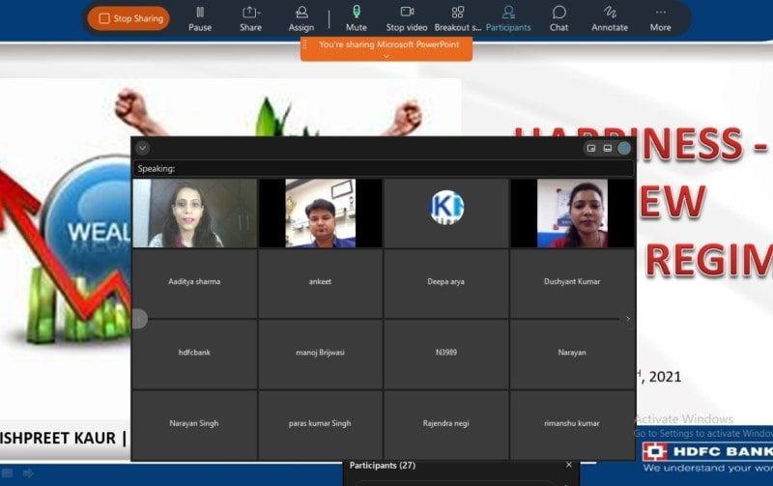The width and height of the screenshot is (773, 486).
Task: Expand the sharing Microsoft PowerPoint banner
Action: click(386, 56)
